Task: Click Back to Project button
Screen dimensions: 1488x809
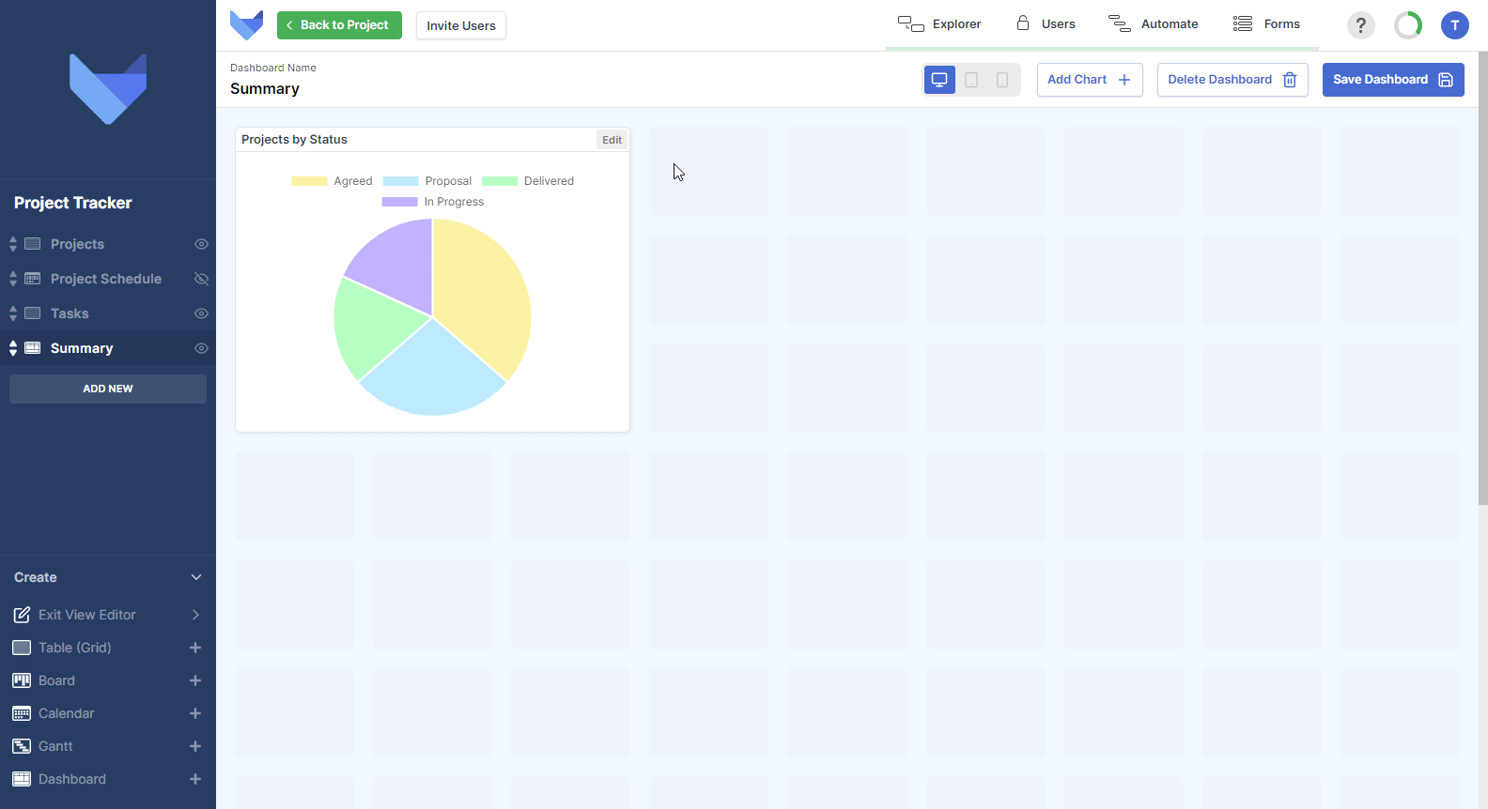Action: [339, 25]
